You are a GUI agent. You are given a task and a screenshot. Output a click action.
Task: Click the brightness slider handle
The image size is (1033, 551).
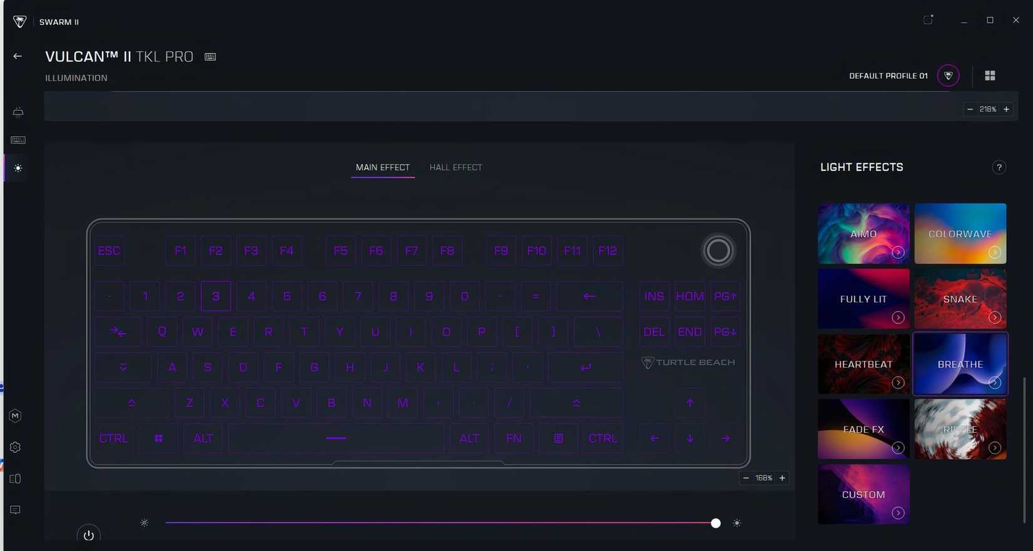point(716,523)
